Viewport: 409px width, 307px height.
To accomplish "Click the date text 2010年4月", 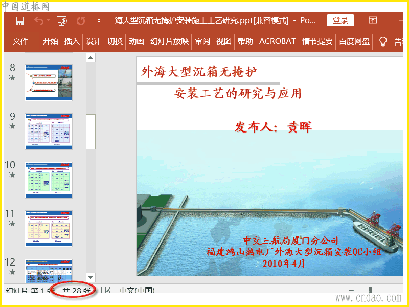I will (x=284, y=263).
